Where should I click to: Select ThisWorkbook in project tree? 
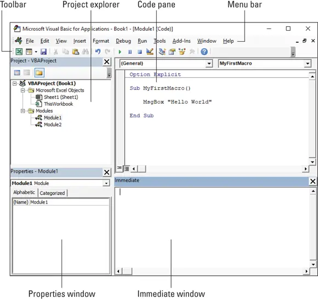[x=59, y=104]
